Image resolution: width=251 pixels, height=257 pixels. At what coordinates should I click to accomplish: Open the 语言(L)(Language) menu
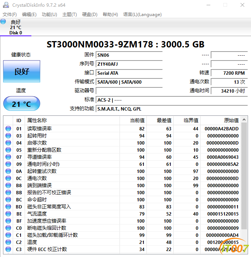click(142, 15)
